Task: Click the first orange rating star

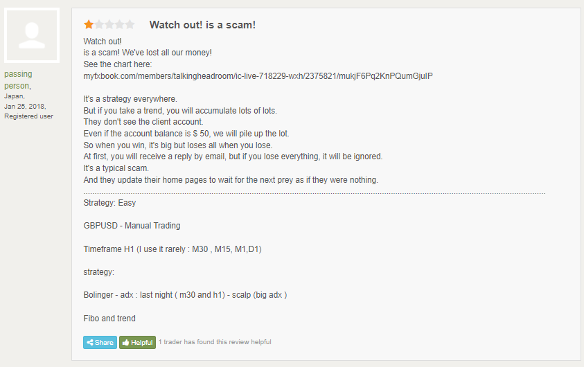Action: coord(89,25)
